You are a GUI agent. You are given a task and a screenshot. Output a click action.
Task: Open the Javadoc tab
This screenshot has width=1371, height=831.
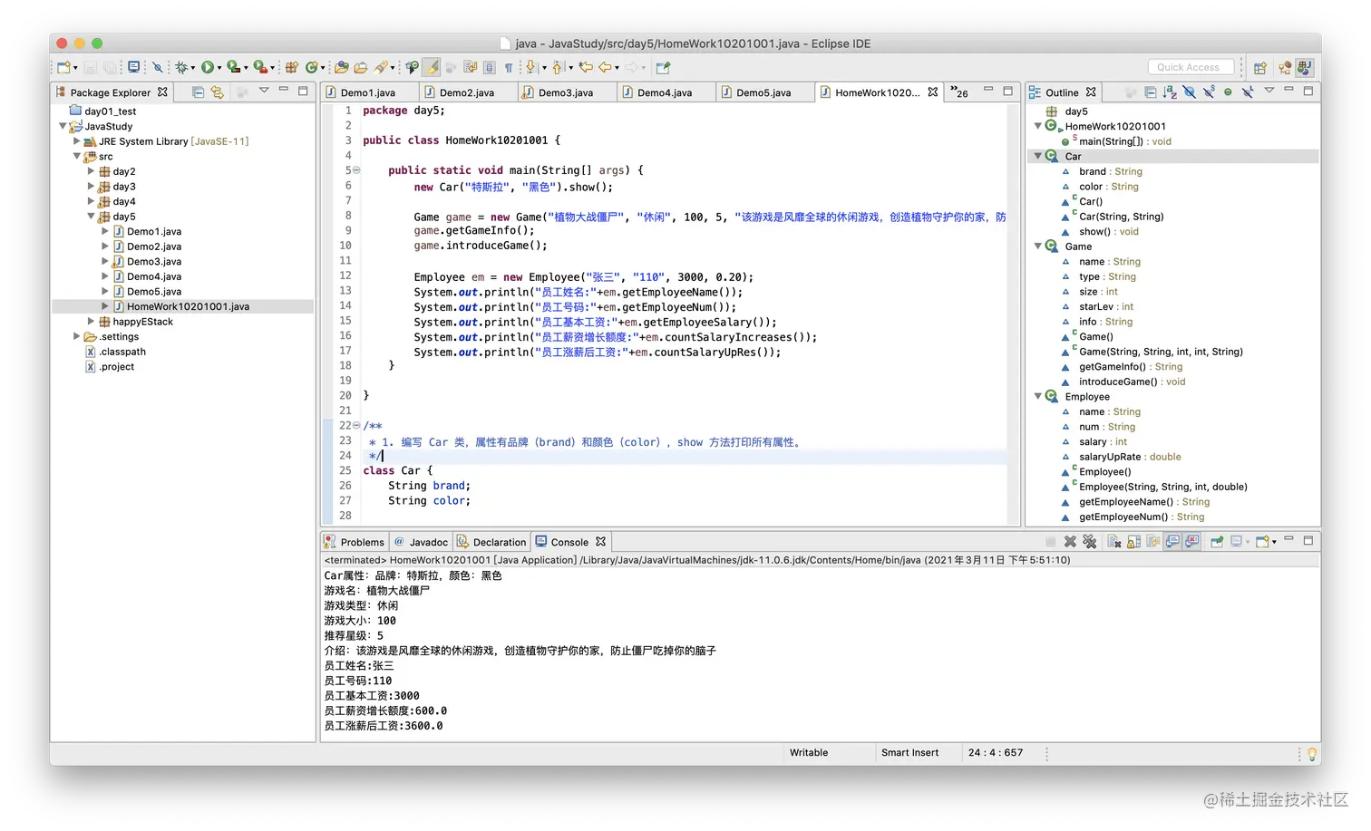422,542
